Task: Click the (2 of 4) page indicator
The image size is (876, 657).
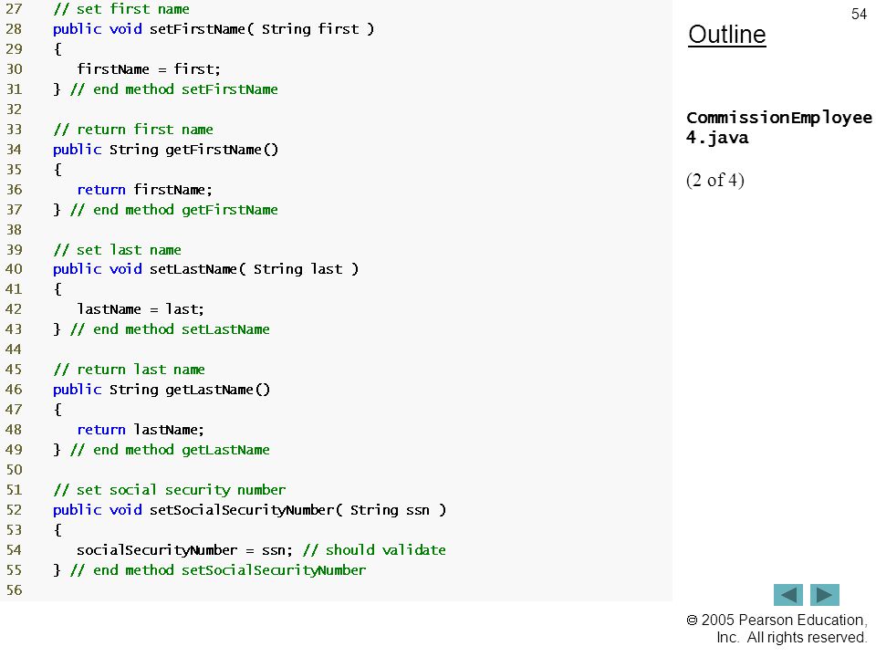Action: pos(715,180)
